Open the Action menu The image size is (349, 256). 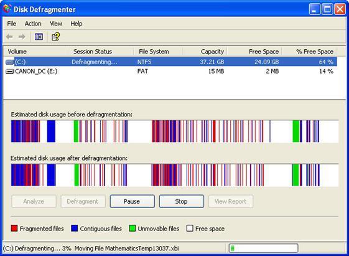[x=33, y=24]
